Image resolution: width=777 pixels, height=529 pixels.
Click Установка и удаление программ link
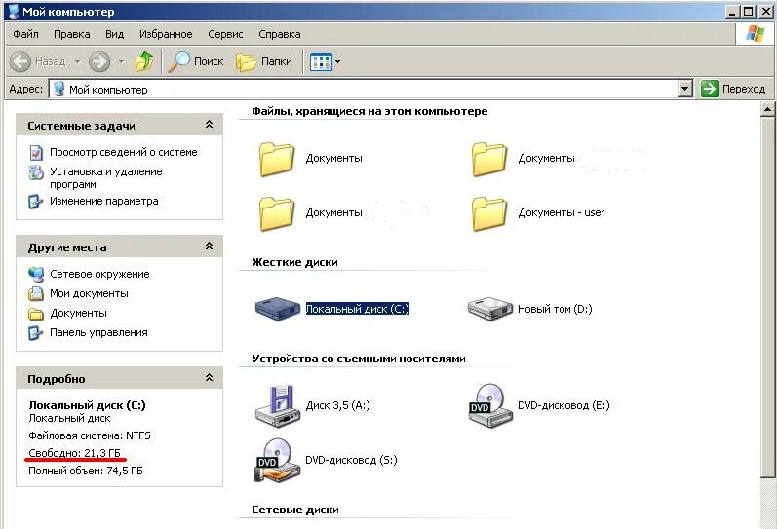point(106,178)
